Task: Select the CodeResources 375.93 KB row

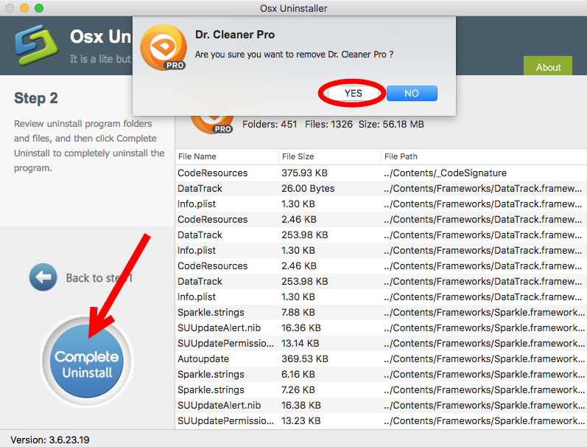Action: coord(381,173)
